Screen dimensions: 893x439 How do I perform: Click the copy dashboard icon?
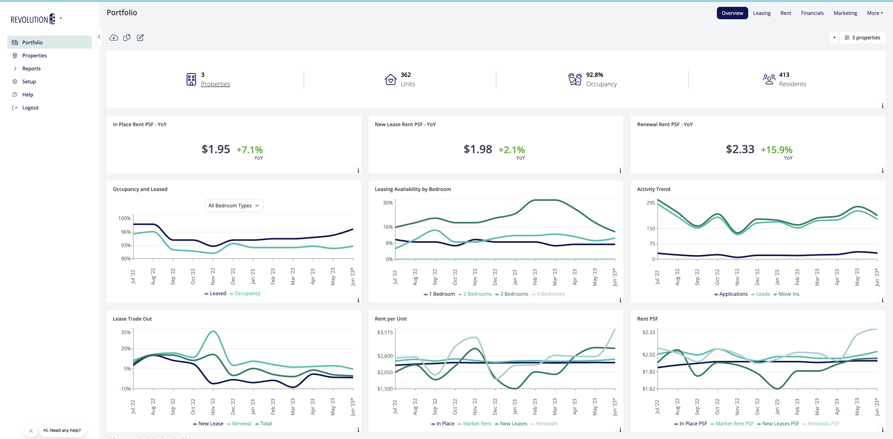click(127, 38)
